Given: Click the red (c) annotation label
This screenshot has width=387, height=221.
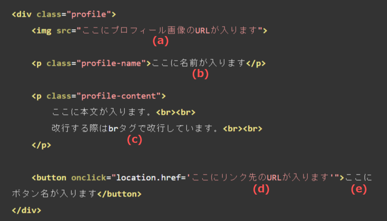Looking at the screenshot, I should click(x=135, y=140).
